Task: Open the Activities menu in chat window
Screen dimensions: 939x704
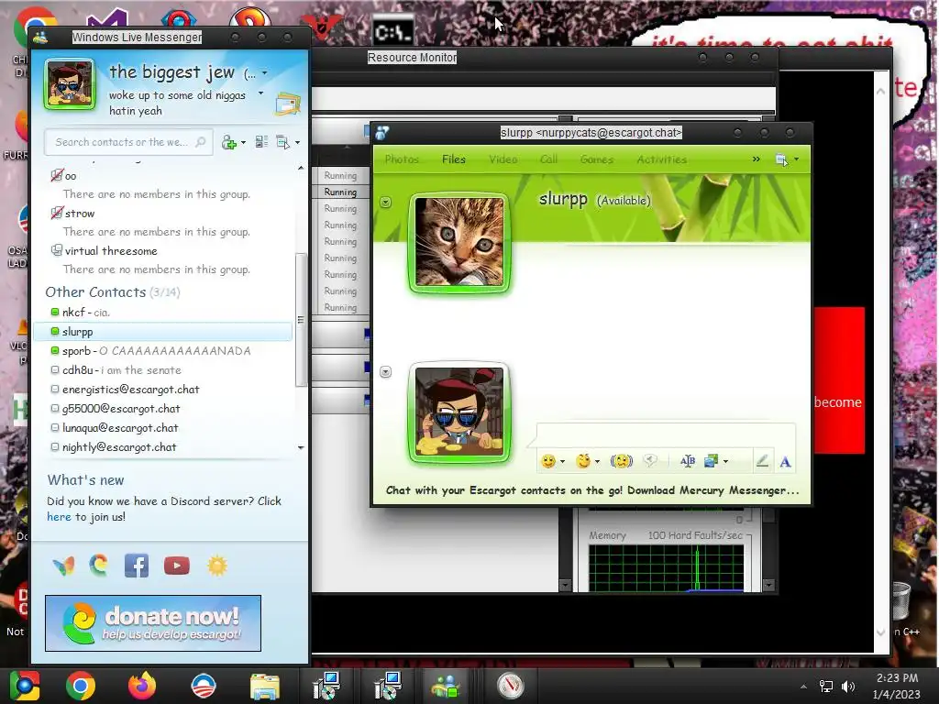Action: click(662, 159)
